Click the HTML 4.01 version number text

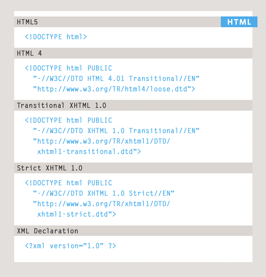coord(116,79)
